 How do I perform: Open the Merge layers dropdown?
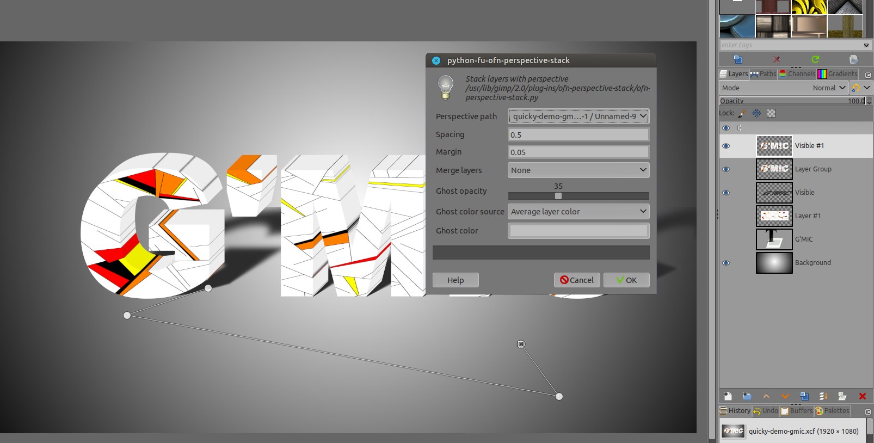pyautogui.click(x=578, y=170)
